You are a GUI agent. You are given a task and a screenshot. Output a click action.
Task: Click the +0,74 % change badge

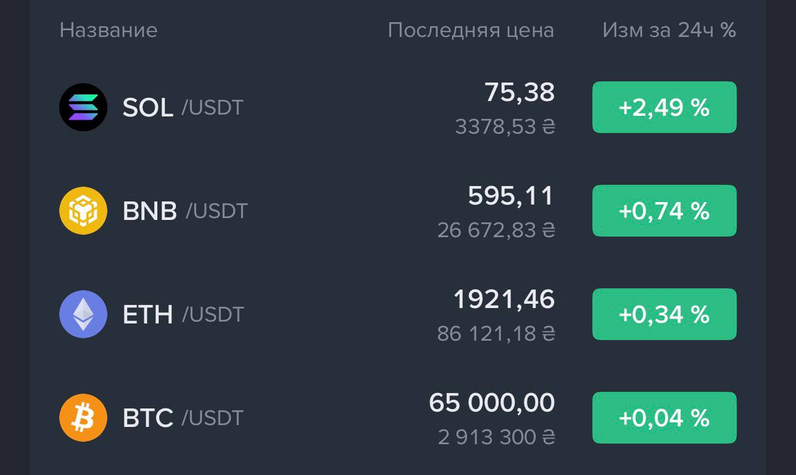pyautogui.click(x=665, y=211)
